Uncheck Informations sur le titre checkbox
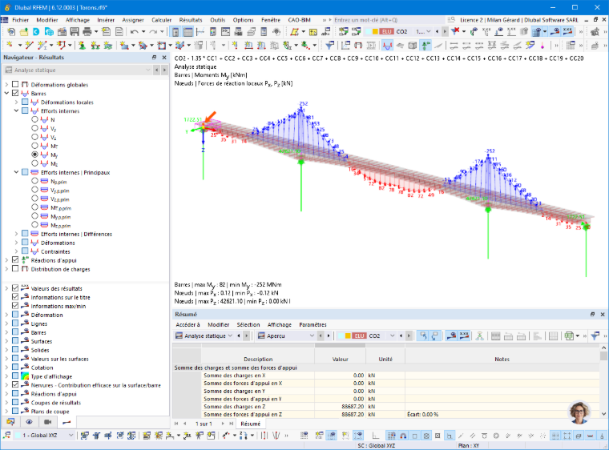Screen dimensions: 609x450 pos(15,296)
